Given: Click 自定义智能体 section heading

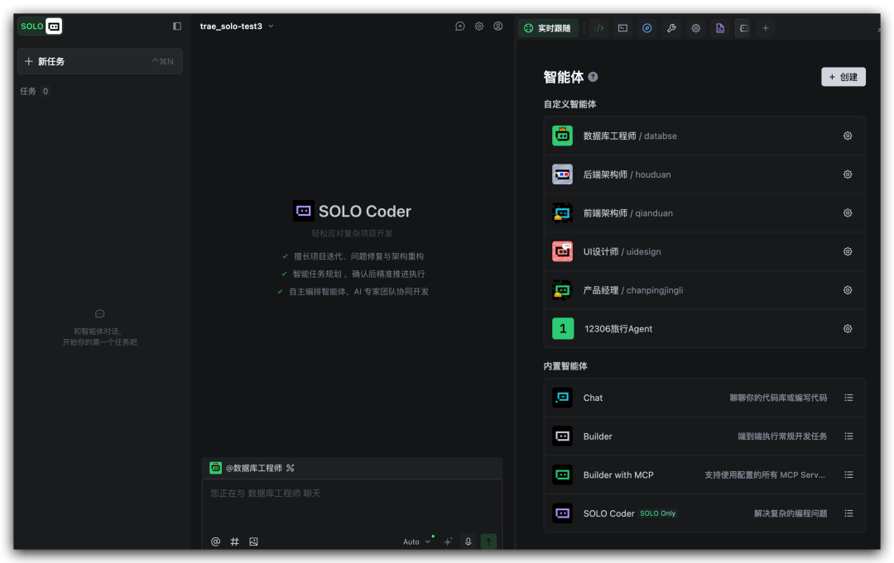Looking at the screenshot, I should (x=570, y=104).
